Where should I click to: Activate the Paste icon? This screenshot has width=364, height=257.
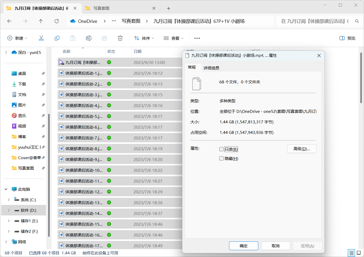click(73, 38)
